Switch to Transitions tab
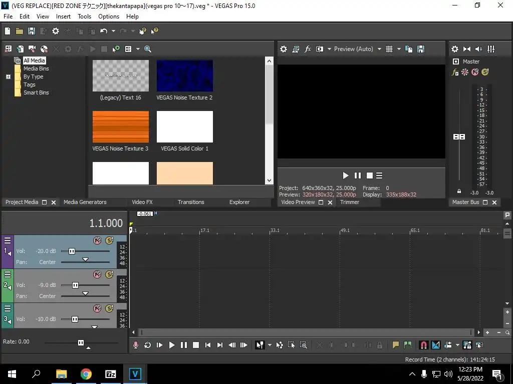 pos(191,202)
